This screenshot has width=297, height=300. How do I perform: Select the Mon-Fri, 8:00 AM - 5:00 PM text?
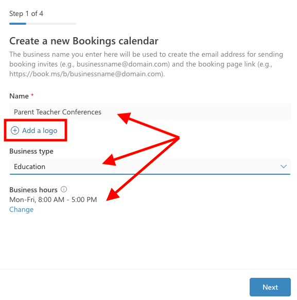53,199
